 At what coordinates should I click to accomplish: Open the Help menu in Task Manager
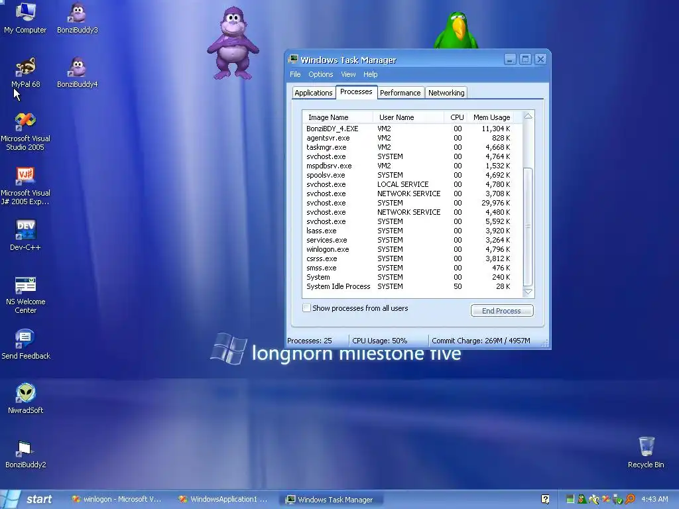pos(370,74)
